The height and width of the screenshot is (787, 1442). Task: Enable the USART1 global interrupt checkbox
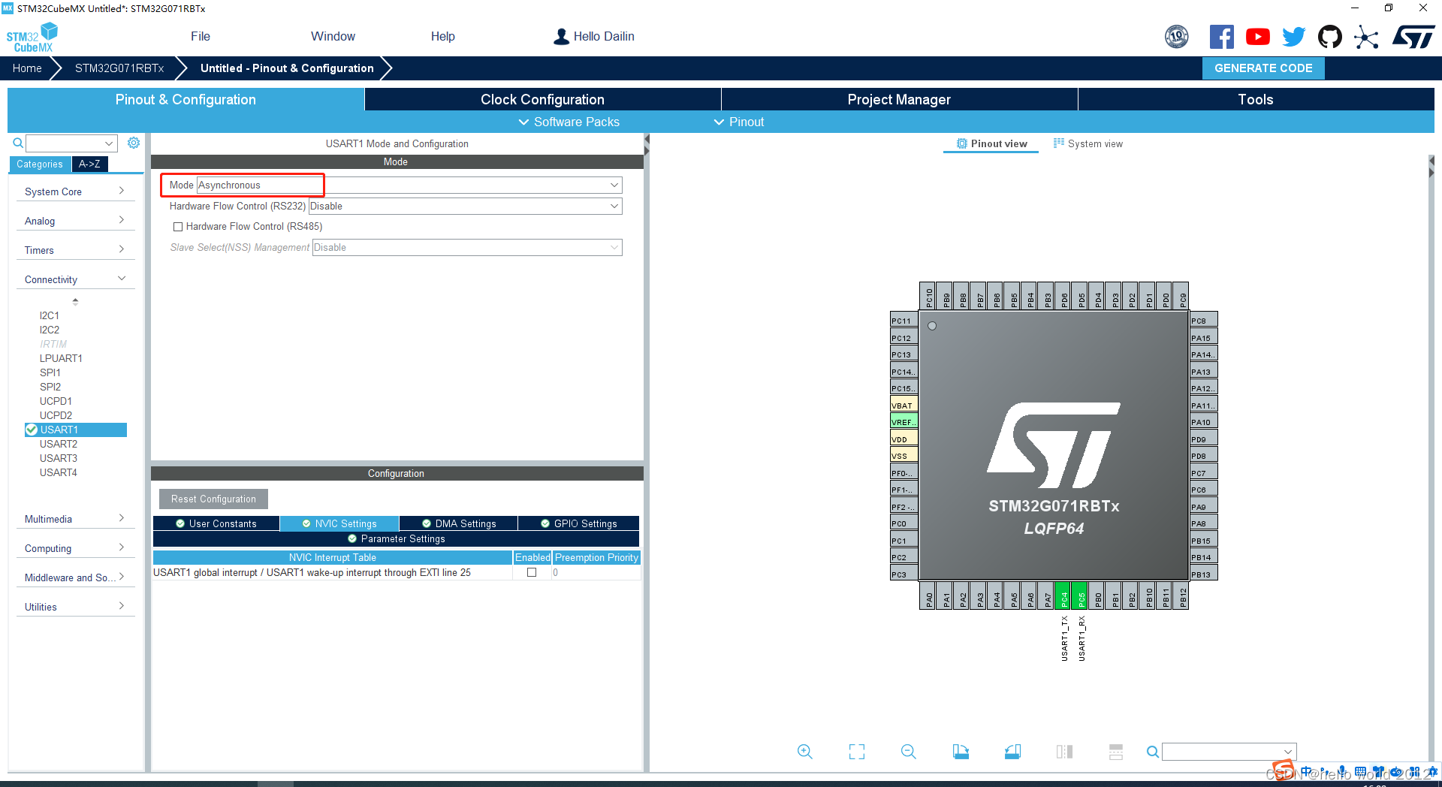[532, 572]
